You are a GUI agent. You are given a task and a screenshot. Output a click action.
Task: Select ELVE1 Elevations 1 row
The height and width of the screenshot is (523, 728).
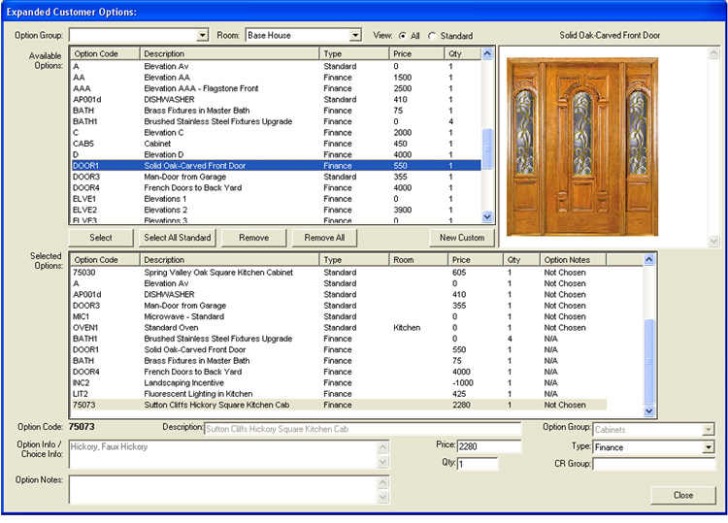(276, 199)
